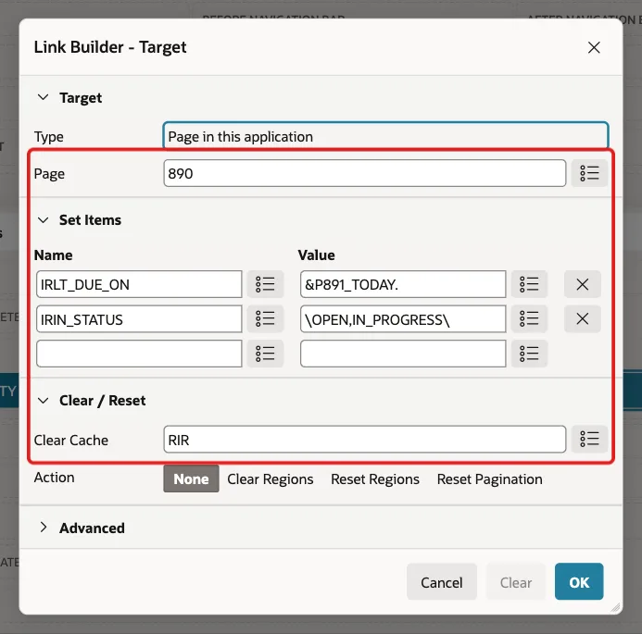Focus the empty item Name field
The width and height of the screenshot is (642, 634).
click(x=139, y=354)
